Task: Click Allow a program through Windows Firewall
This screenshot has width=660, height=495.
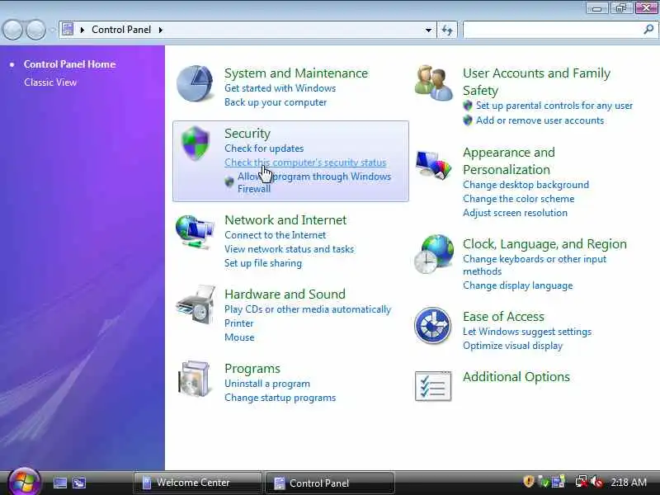Action: 314,182
